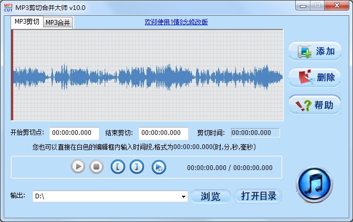Set cut end point with right bracket icon
This screenshot has height=222, width=353.
[x=137, y=167]
